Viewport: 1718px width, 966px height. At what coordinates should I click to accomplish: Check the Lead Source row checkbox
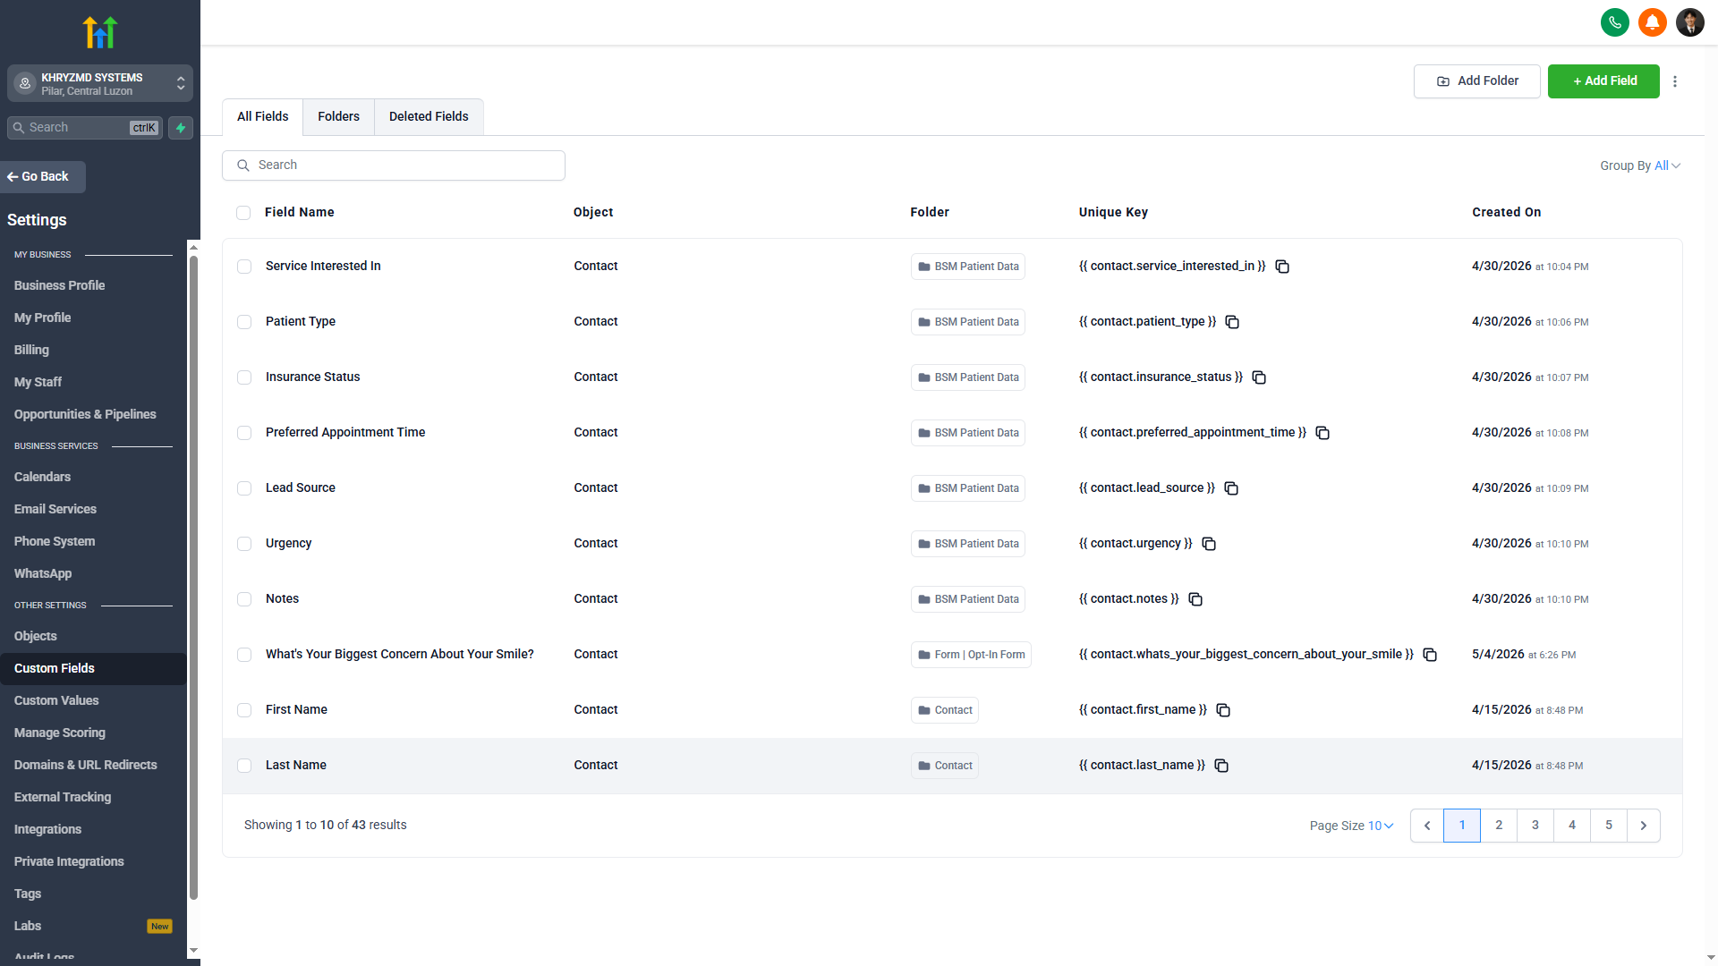coord(244,488)
